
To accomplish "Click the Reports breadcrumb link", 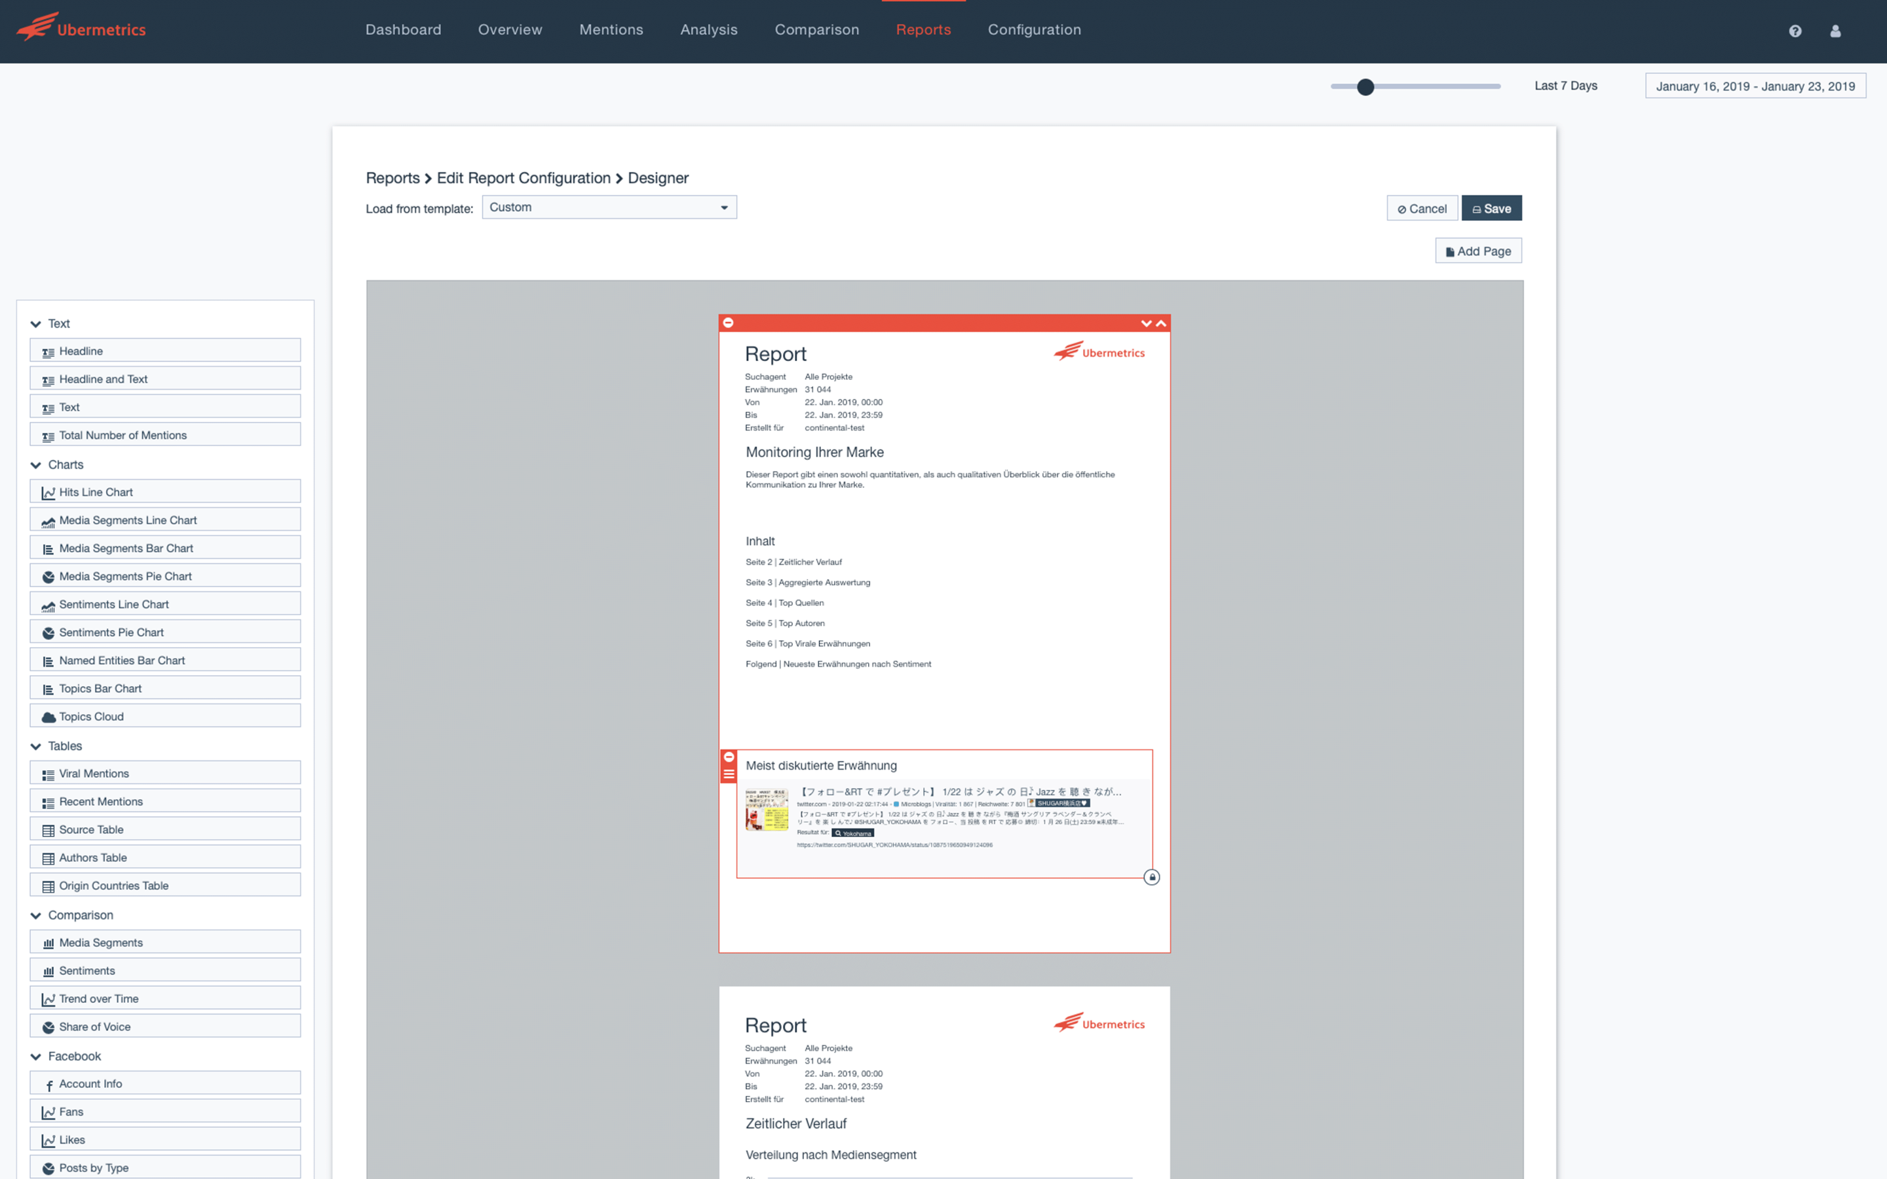I will tap(393, 179).
